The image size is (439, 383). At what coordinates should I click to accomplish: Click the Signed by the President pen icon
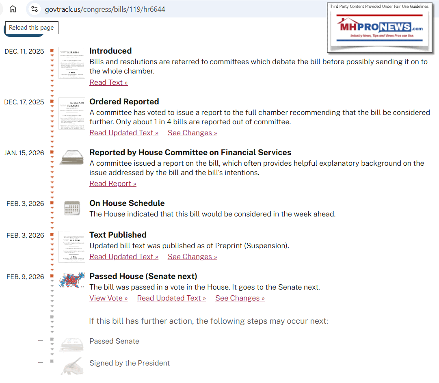pos(72,366)
